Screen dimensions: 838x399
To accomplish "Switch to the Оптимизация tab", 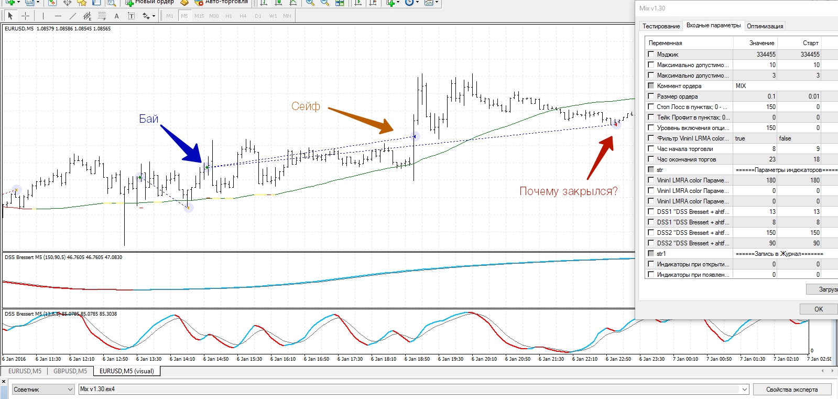I will (x=765, y=26).
